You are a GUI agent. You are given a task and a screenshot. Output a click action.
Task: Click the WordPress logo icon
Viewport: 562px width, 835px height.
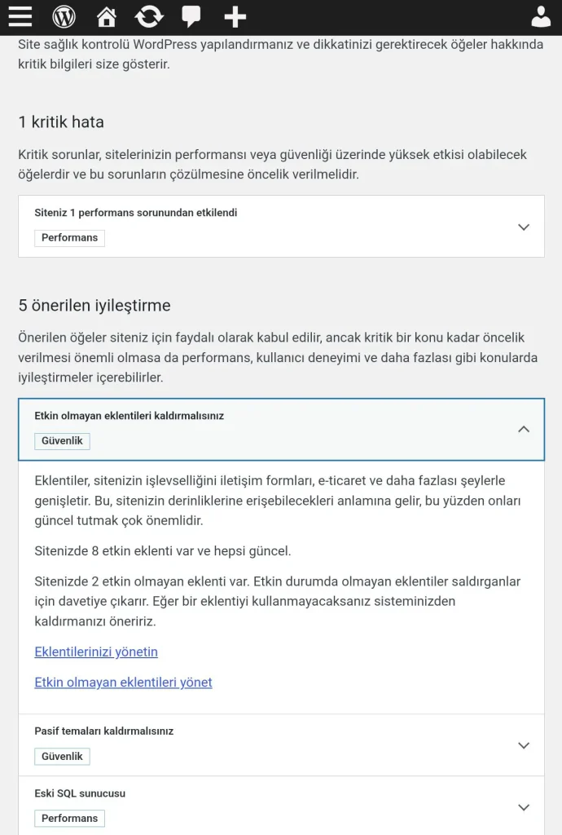pyautogui.click(x=64, y=16)
